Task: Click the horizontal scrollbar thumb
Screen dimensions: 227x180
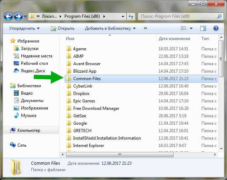Action: [120, 154]
